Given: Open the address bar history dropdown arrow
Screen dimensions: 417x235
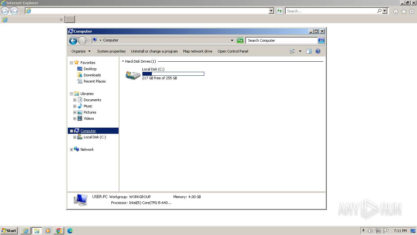Looking at the screenshot, I should click(x=232, y=40).
